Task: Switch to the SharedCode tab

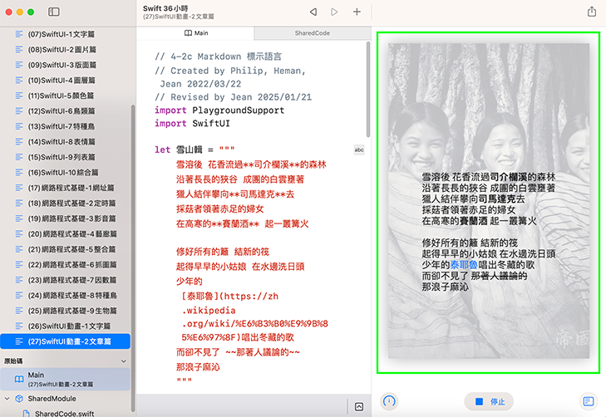Action: tap(312, 32)
